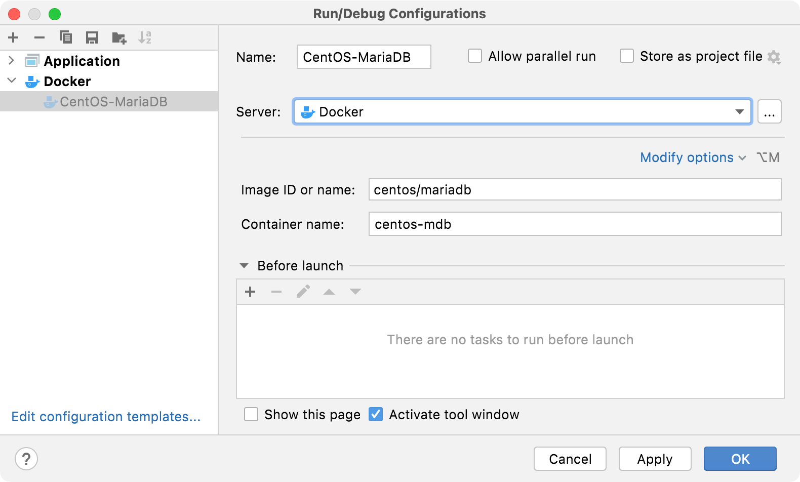This screenshot has height=482, width=800.
Task: Save configuration icon in toolbar
Action: pos(92,37)
